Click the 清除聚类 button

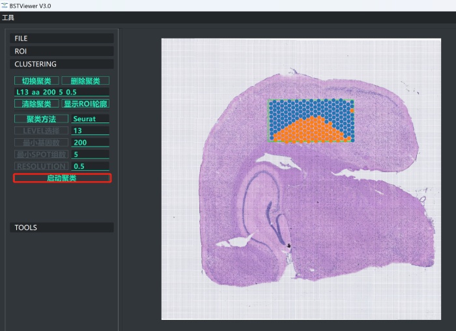[x=36, y=104]
